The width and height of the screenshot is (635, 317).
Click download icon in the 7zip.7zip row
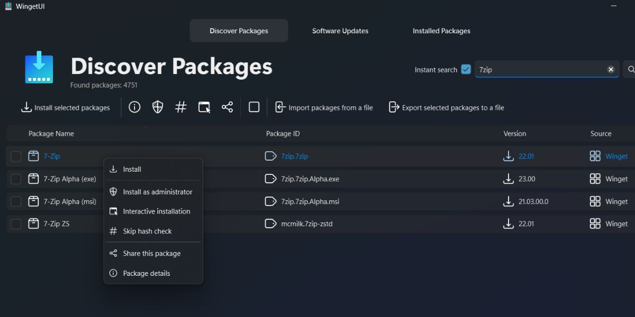[509, 156]
